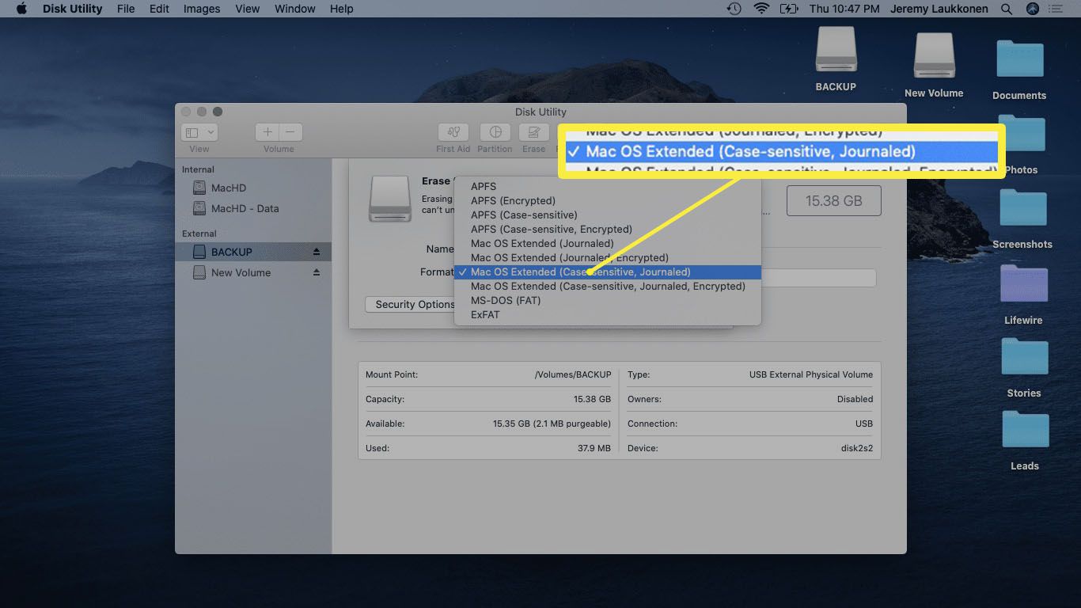Open the Wi-Fi status menu

[x=761, y=9]
